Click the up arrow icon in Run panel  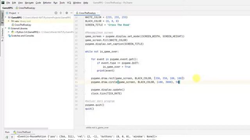click(x=12, y=137)
